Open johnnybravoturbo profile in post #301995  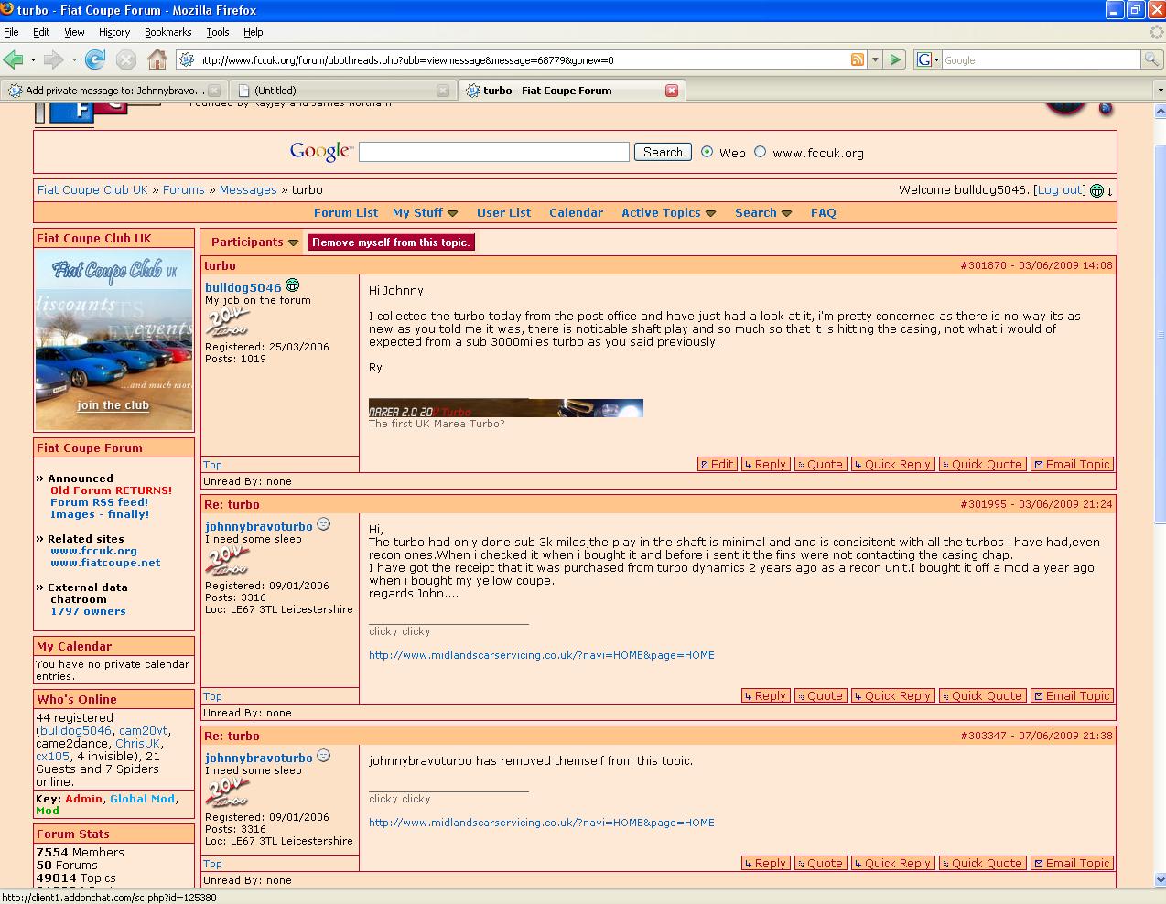pos(259,526)
